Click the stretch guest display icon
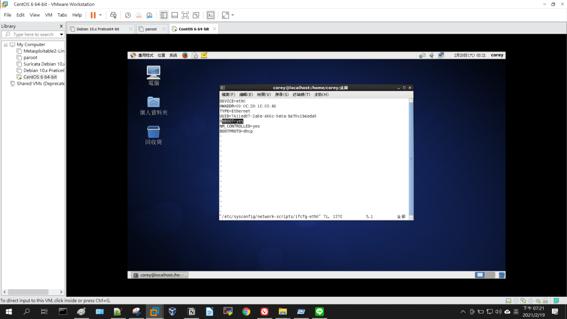This screenshot has width=567, height=319. [x=225, y=15]
